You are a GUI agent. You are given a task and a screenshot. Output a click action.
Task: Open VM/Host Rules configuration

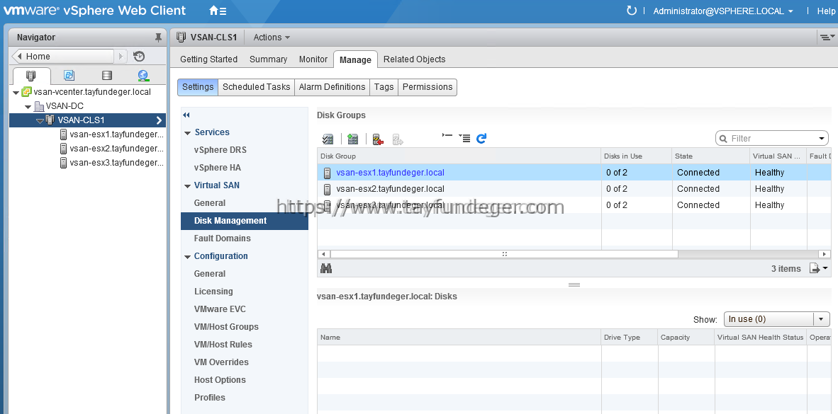tap(223, 345)
